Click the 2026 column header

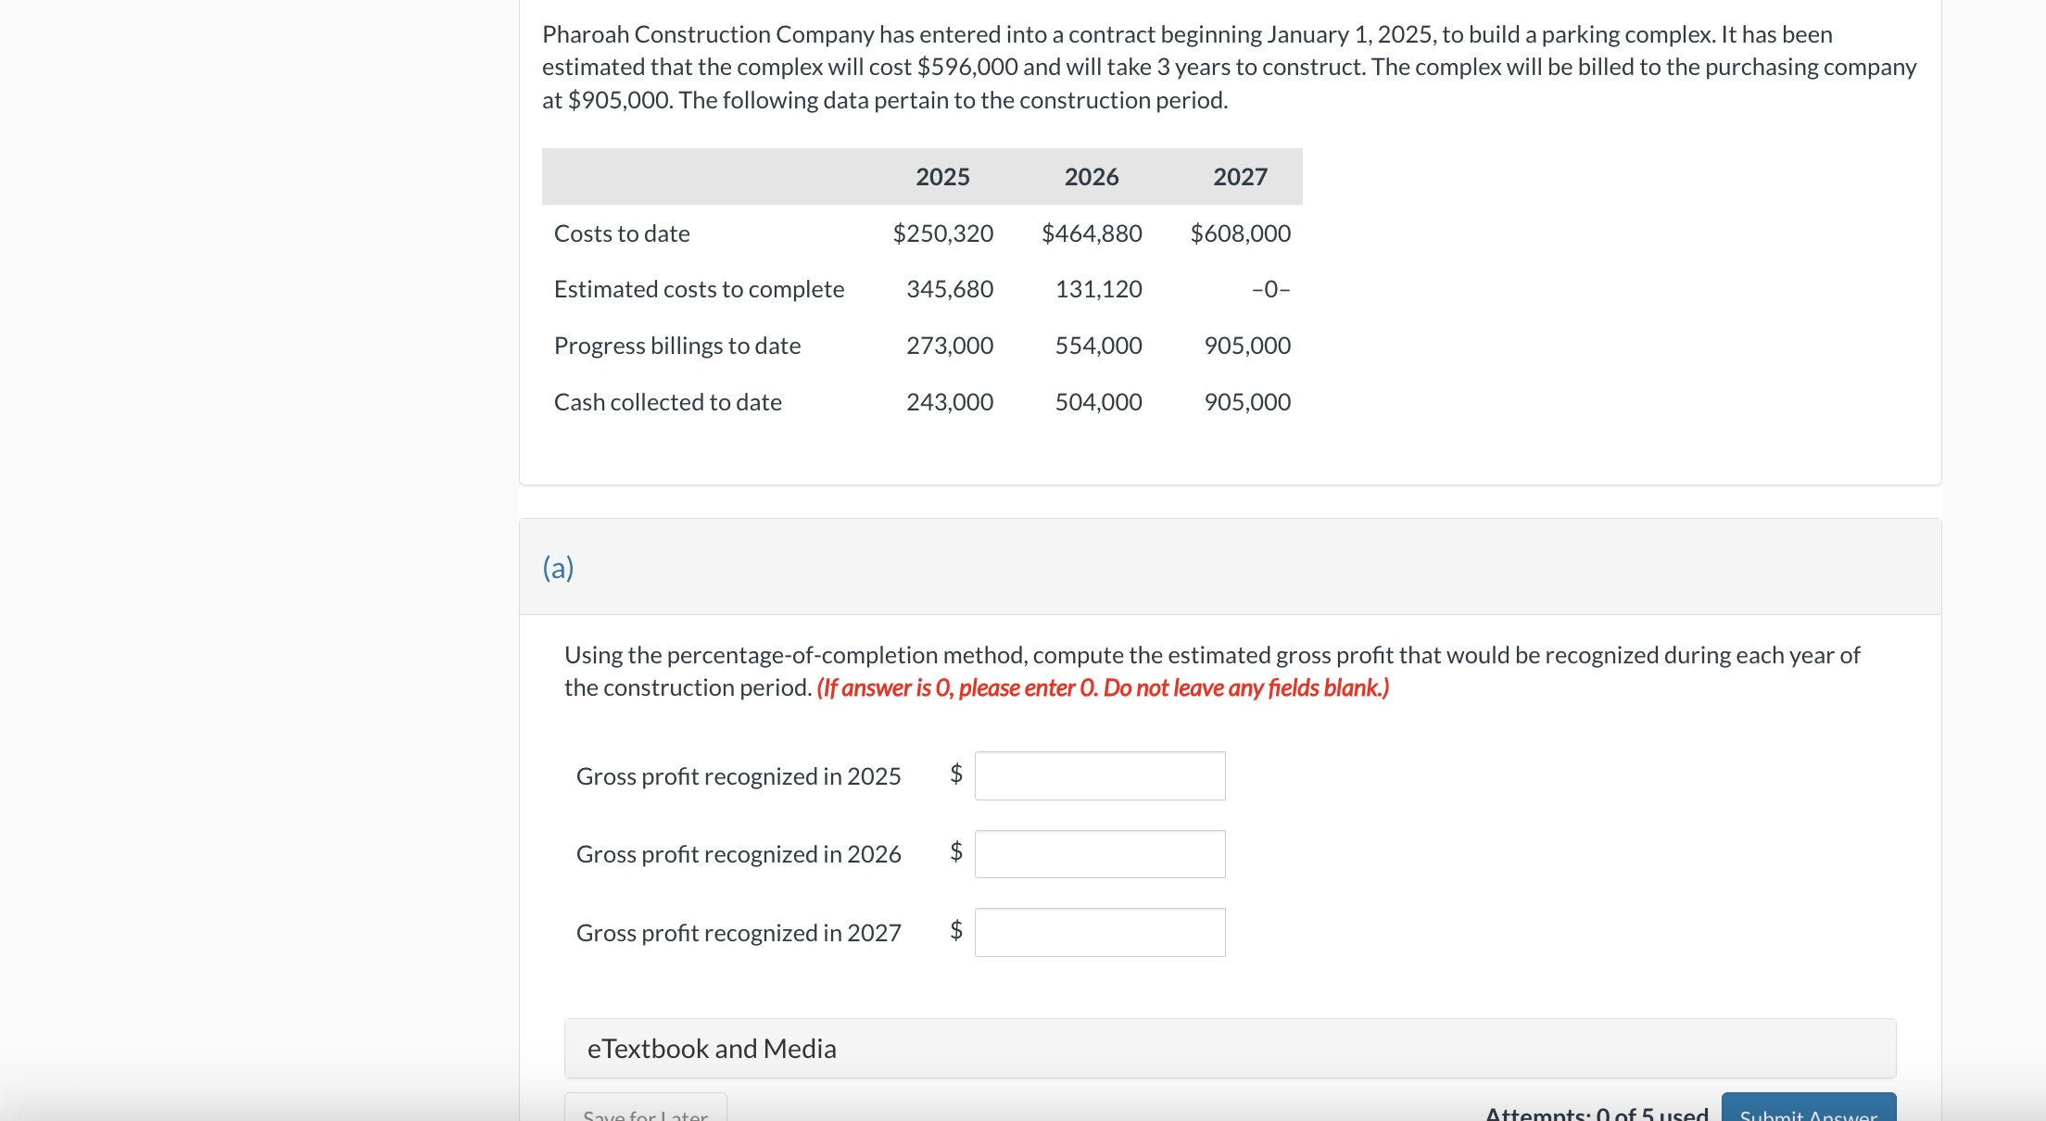(x=1091, y=177)
